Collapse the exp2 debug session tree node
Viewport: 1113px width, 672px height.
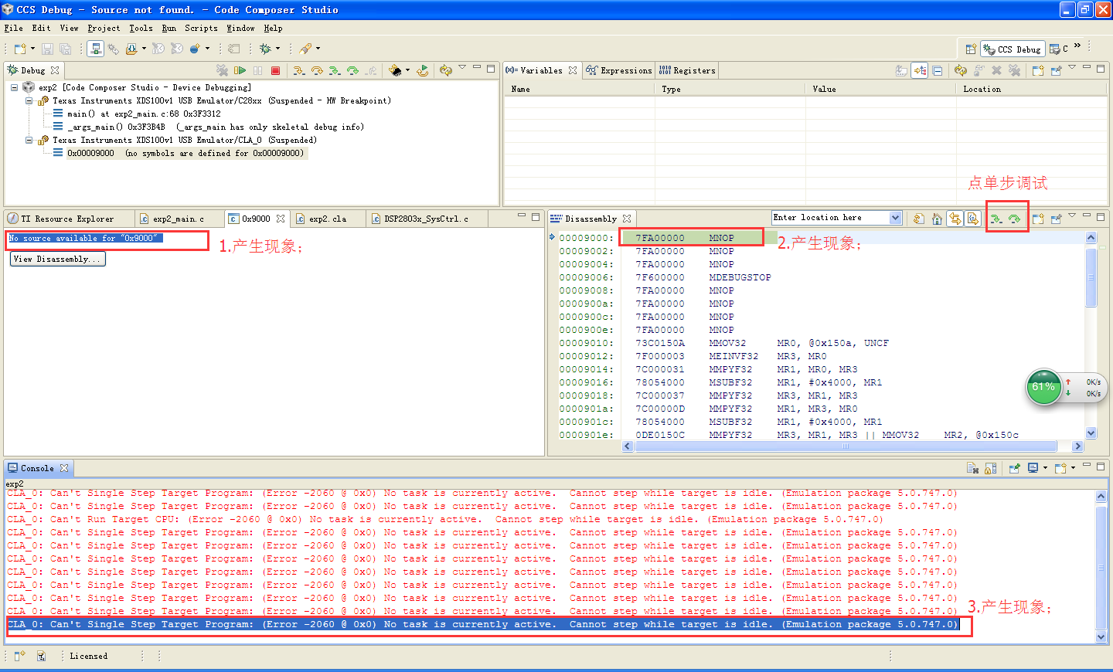tap(15, 88)
